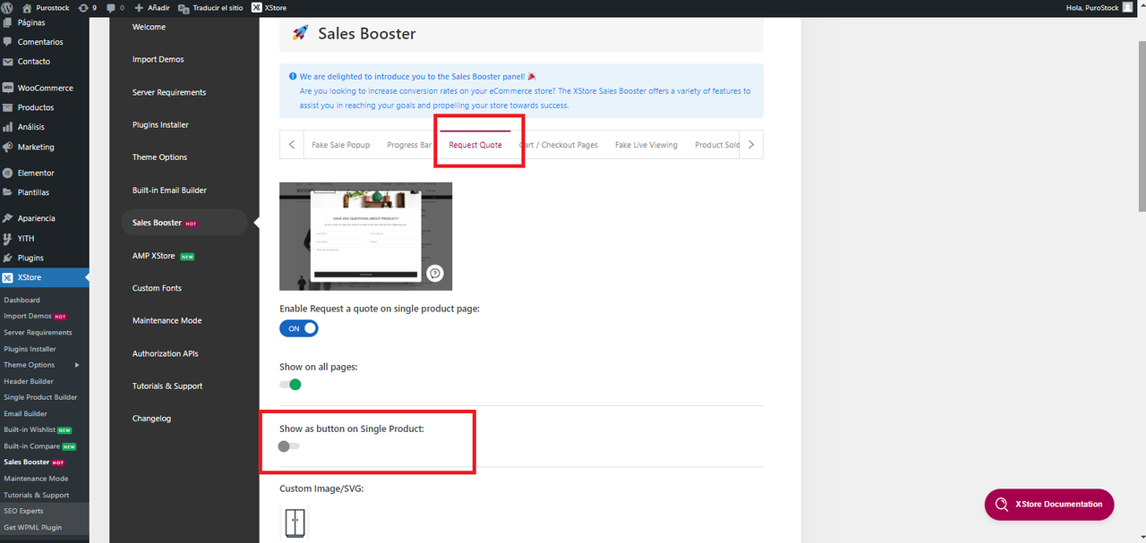The image size is (1146, 543).
Task: Open the WordPress logo menu
Action: (8, 7)
